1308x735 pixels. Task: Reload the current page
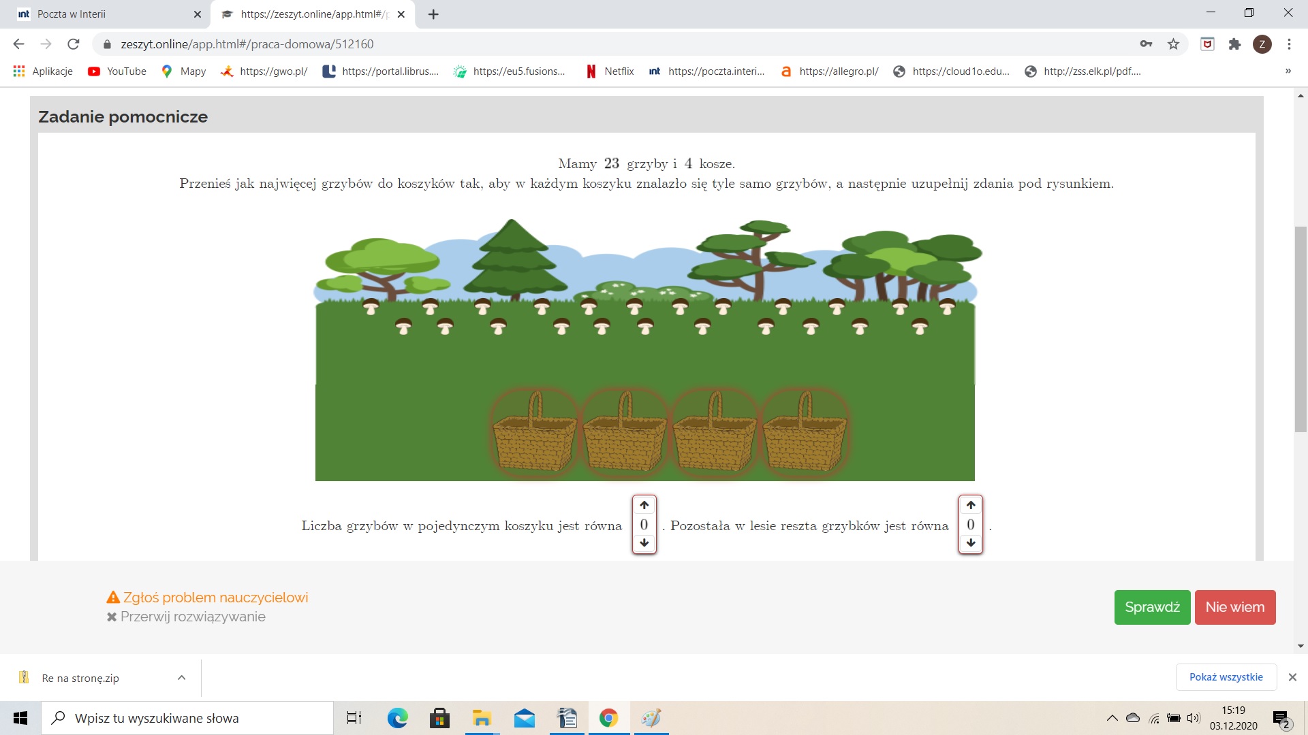click(74, 44)
